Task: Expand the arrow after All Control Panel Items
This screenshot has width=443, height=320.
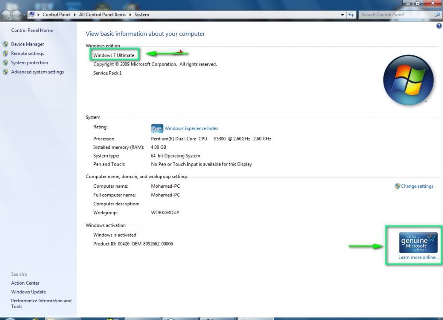Action: 130,15
